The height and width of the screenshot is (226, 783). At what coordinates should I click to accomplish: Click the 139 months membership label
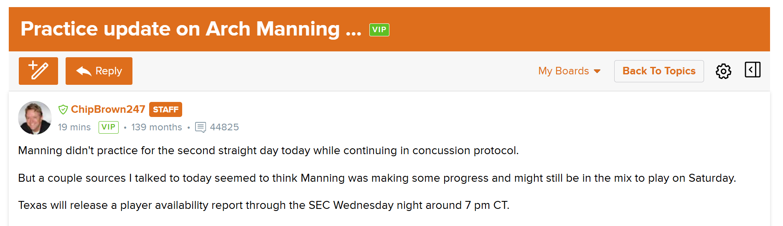157,127
